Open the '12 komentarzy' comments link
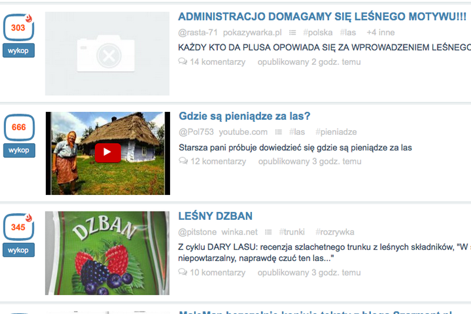The width and height of the screenshot is (471, 314). click(x=218, y=161)
